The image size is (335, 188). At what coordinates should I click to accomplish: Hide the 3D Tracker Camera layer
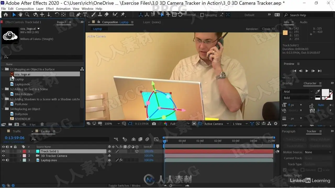(3, 156)
